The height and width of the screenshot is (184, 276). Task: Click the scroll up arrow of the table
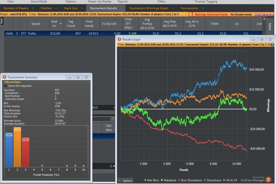pos(264,19)
